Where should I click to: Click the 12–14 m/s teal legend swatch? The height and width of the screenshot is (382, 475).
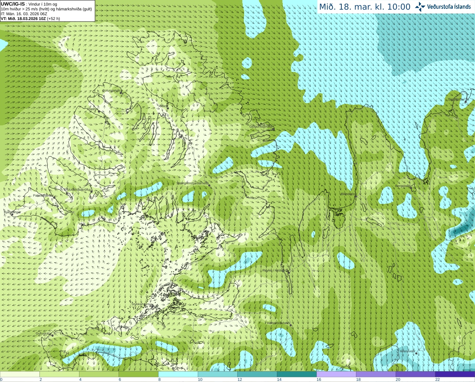coord(257,374)
